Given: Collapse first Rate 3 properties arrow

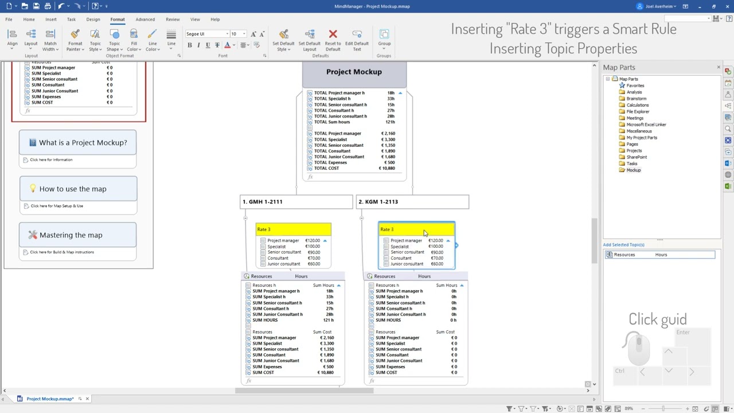Looking at the screenshot, I should click(325, 241).
